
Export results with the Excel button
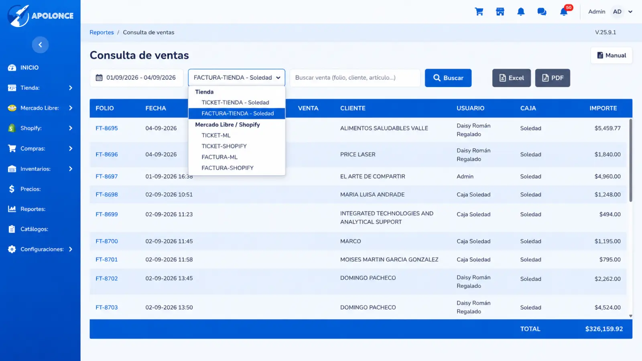click(x=512, y=78)
